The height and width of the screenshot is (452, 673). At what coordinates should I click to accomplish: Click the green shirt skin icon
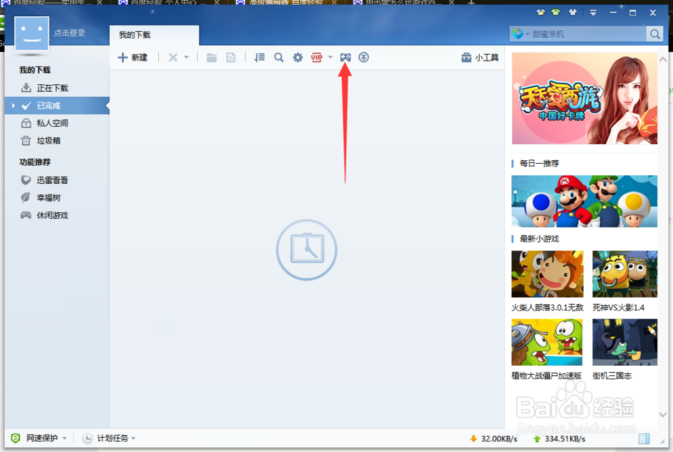[x=556, y=12]
